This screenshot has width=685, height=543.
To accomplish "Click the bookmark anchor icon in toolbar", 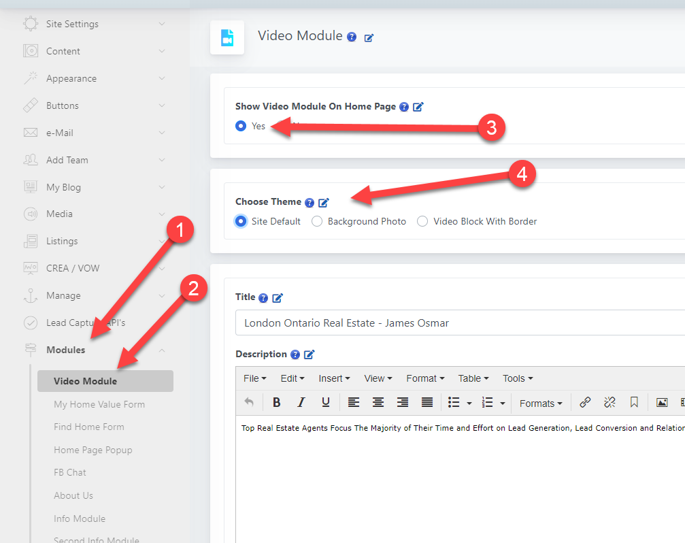I will pos(634,403).
